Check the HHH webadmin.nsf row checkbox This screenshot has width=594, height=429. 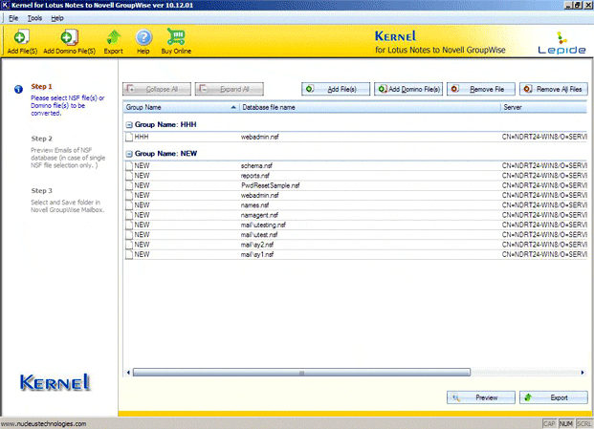click(x=129, y=137)
